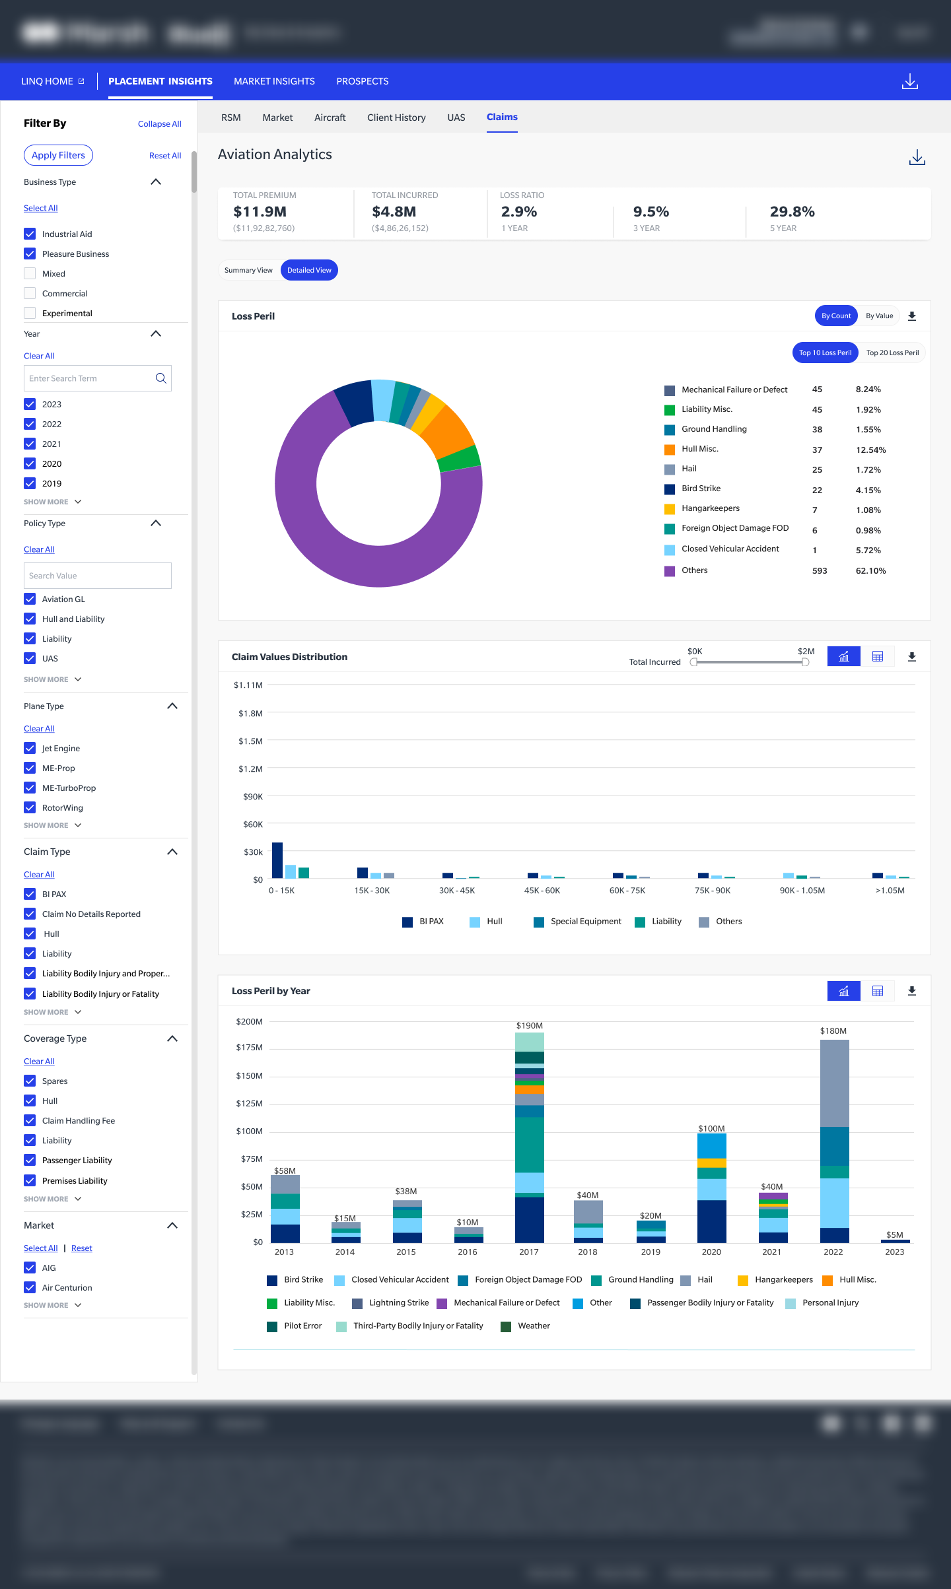
Task: Switch to the RSM sub-tab
Action: (231, 118)
